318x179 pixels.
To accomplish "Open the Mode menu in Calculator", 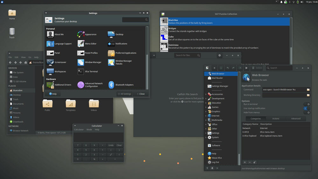I will (x=89, y=130).
